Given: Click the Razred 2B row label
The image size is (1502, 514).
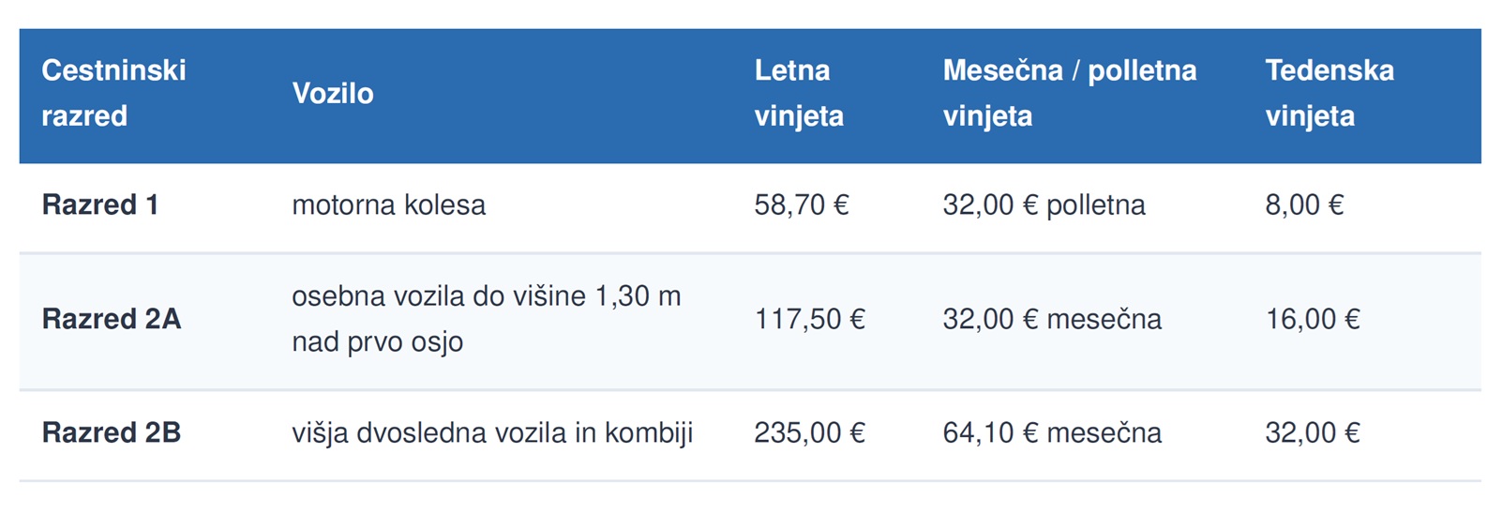Looking at the screenshot, I should [x=112, y=432].
